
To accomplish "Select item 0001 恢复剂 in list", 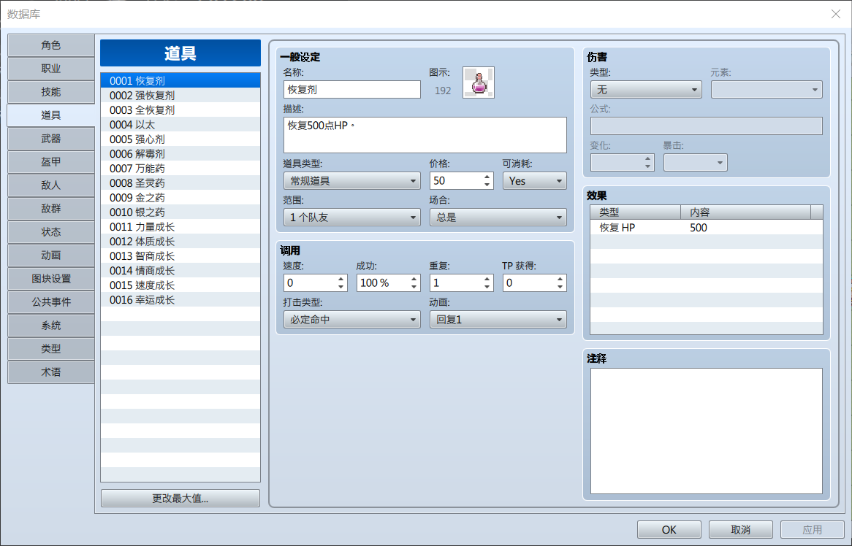I will click(180, 81).
